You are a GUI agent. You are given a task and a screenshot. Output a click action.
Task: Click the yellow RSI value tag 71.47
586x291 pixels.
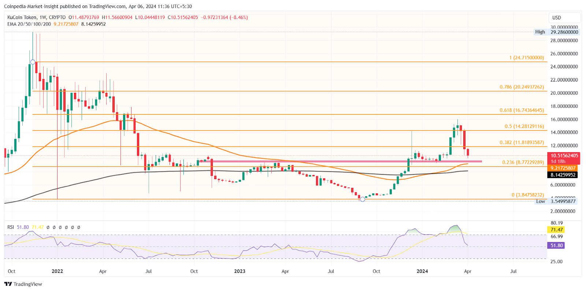tap(557, 230)
